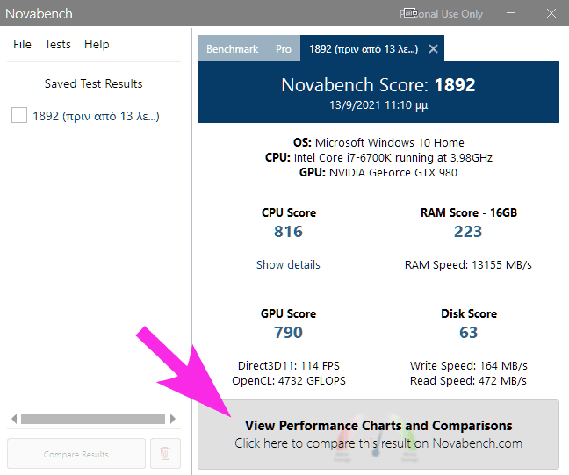Click the CPU: Intel Core i7-6700K line

378,157
